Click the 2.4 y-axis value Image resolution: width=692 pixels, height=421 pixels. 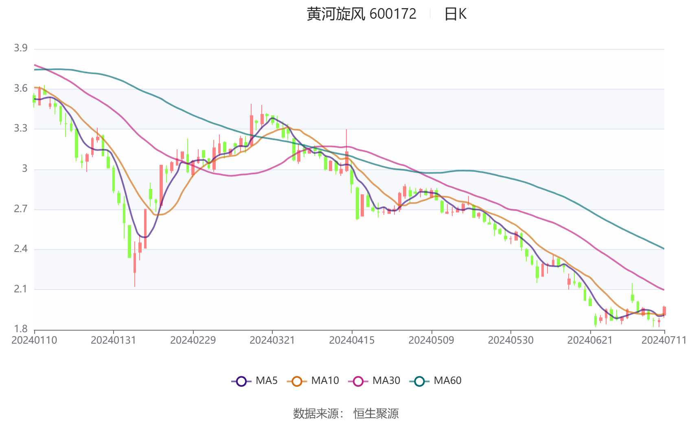[21, 249]
